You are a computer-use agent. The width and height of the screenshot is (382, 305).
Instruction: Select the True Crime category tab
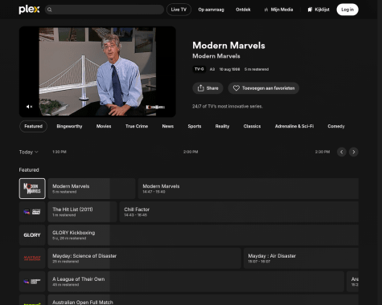pyautogui.click(x=137, y=126)
